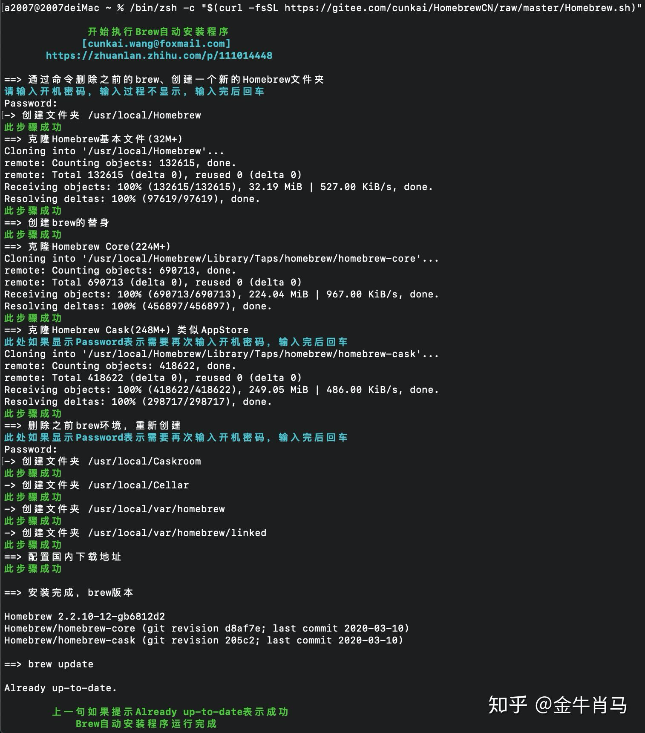
Task: Click the '克隆Homebrew基本文件(32M+)' line
Action: coord(93,139)
